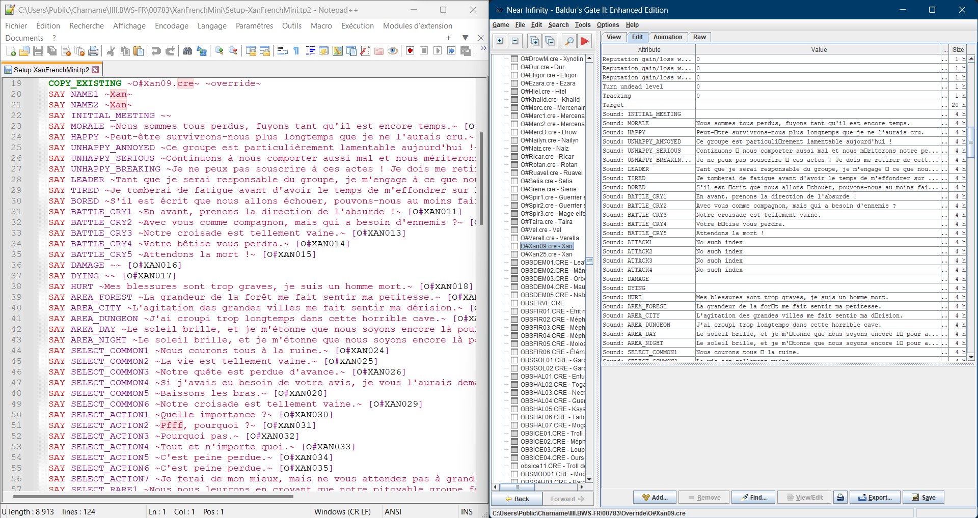
Task: Click the Add... button
Action: pyautogui.click(x=655, y=497)
